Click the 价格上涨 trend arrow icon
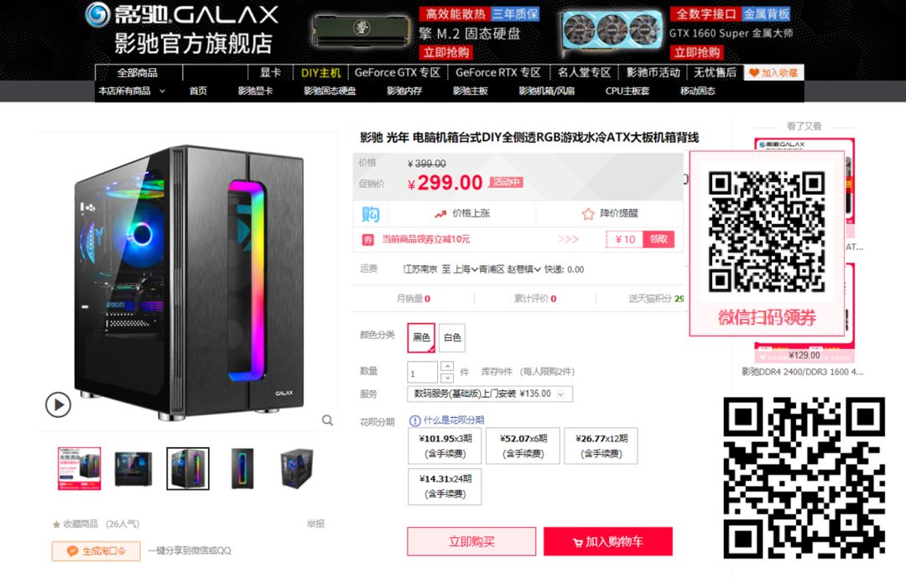The width and height of the screenshot is (906, 579). (x=440, y=214)
